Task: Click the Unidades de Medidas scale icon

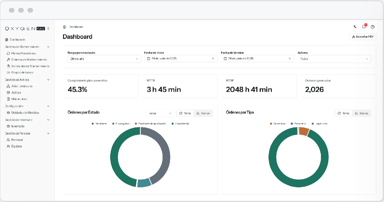Action: point(8,113)
